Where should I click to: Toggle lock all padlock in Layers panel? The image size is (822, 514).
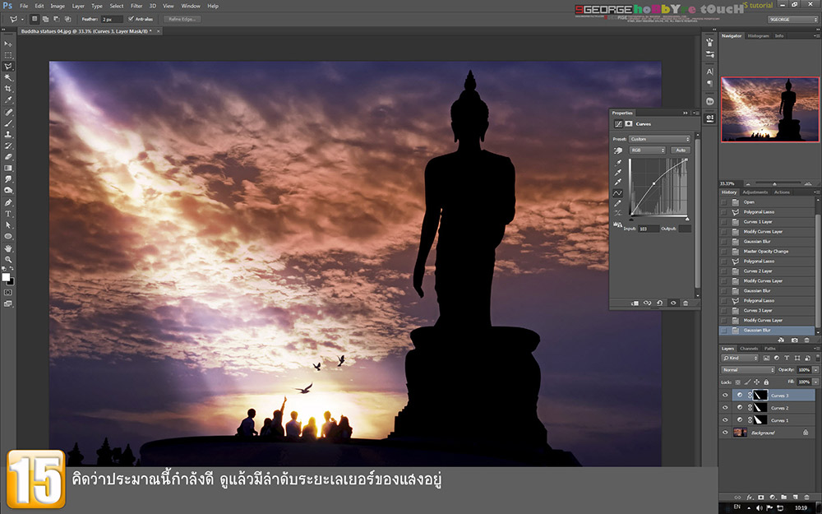766,382
